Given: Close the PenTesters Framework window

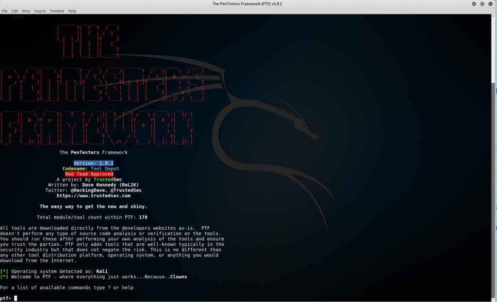Looking at the screenshot, I should pos(491,3).
